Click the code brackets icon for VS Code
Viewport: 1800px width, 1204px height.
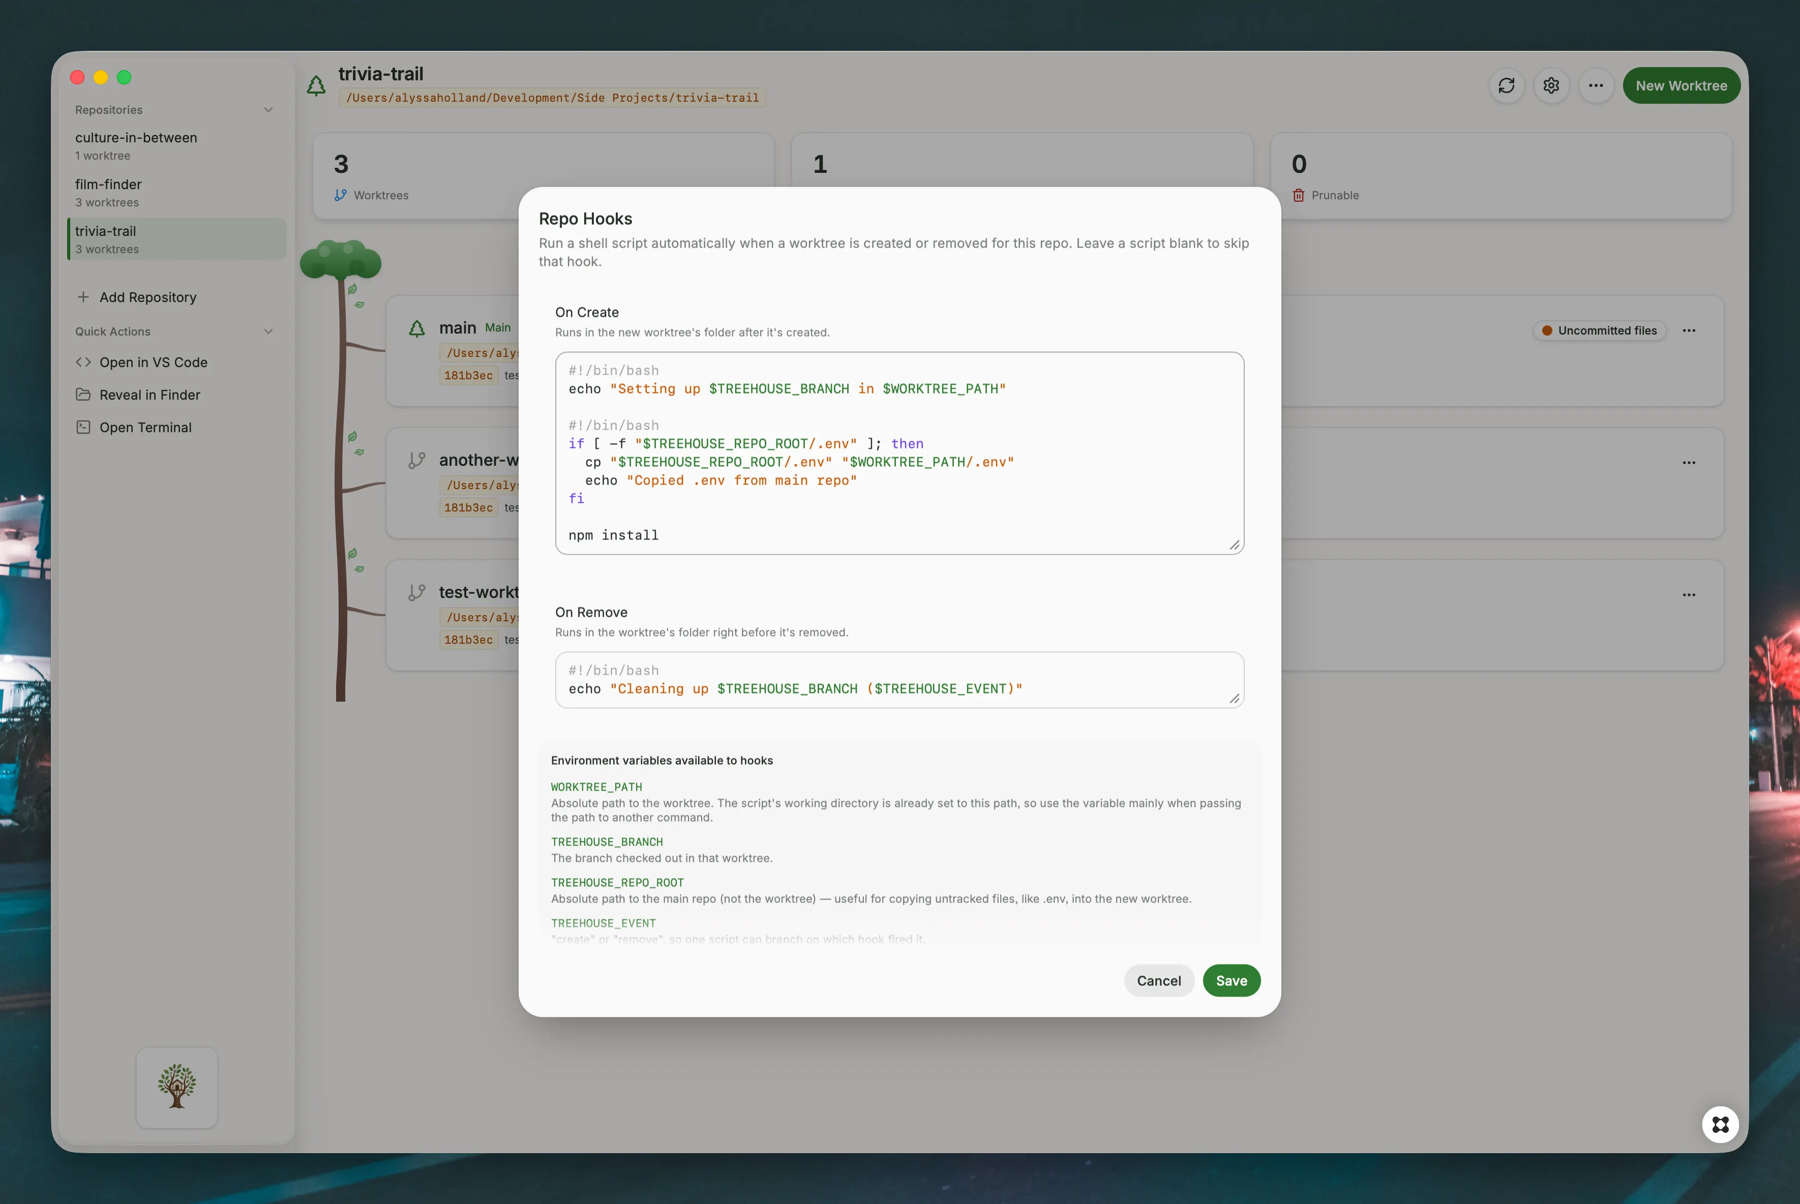pos(83,363)
